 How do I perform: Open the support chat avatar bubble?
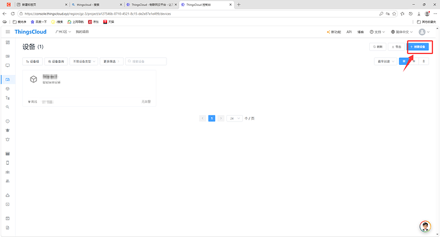click(425, 226)
